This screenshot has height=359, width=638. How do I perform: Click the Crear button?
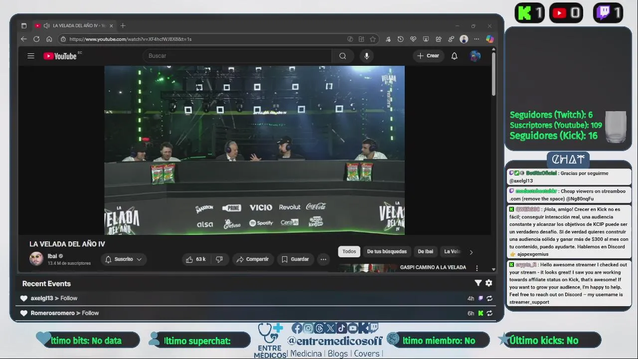[428, 56]
